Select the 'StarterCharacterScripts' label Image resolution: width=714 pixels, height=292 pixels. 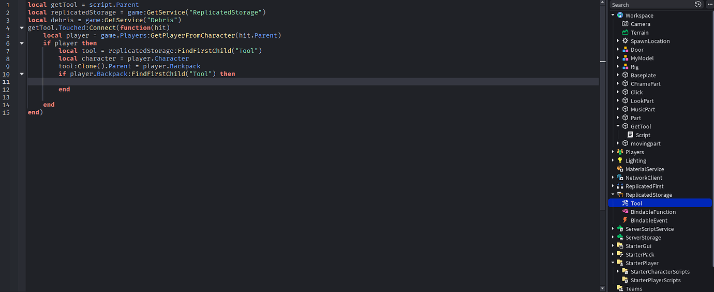click(660, 272)
